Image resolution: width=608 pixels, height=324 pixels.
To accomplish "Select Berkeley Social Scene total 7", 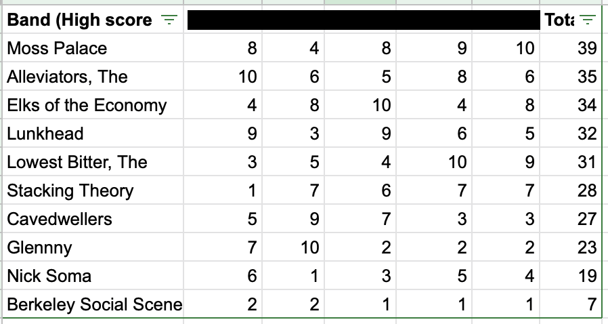I will coord(571,304).
